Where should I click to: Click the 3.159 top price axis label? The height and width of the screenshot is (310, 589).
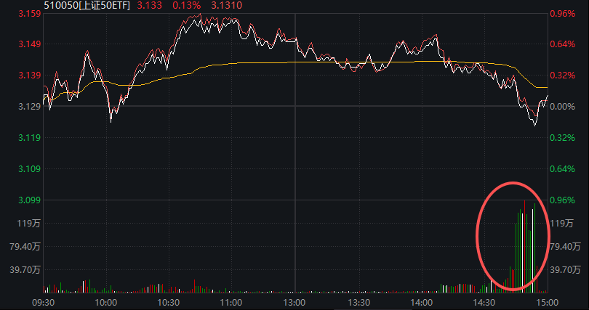click(x=28, y=14)
